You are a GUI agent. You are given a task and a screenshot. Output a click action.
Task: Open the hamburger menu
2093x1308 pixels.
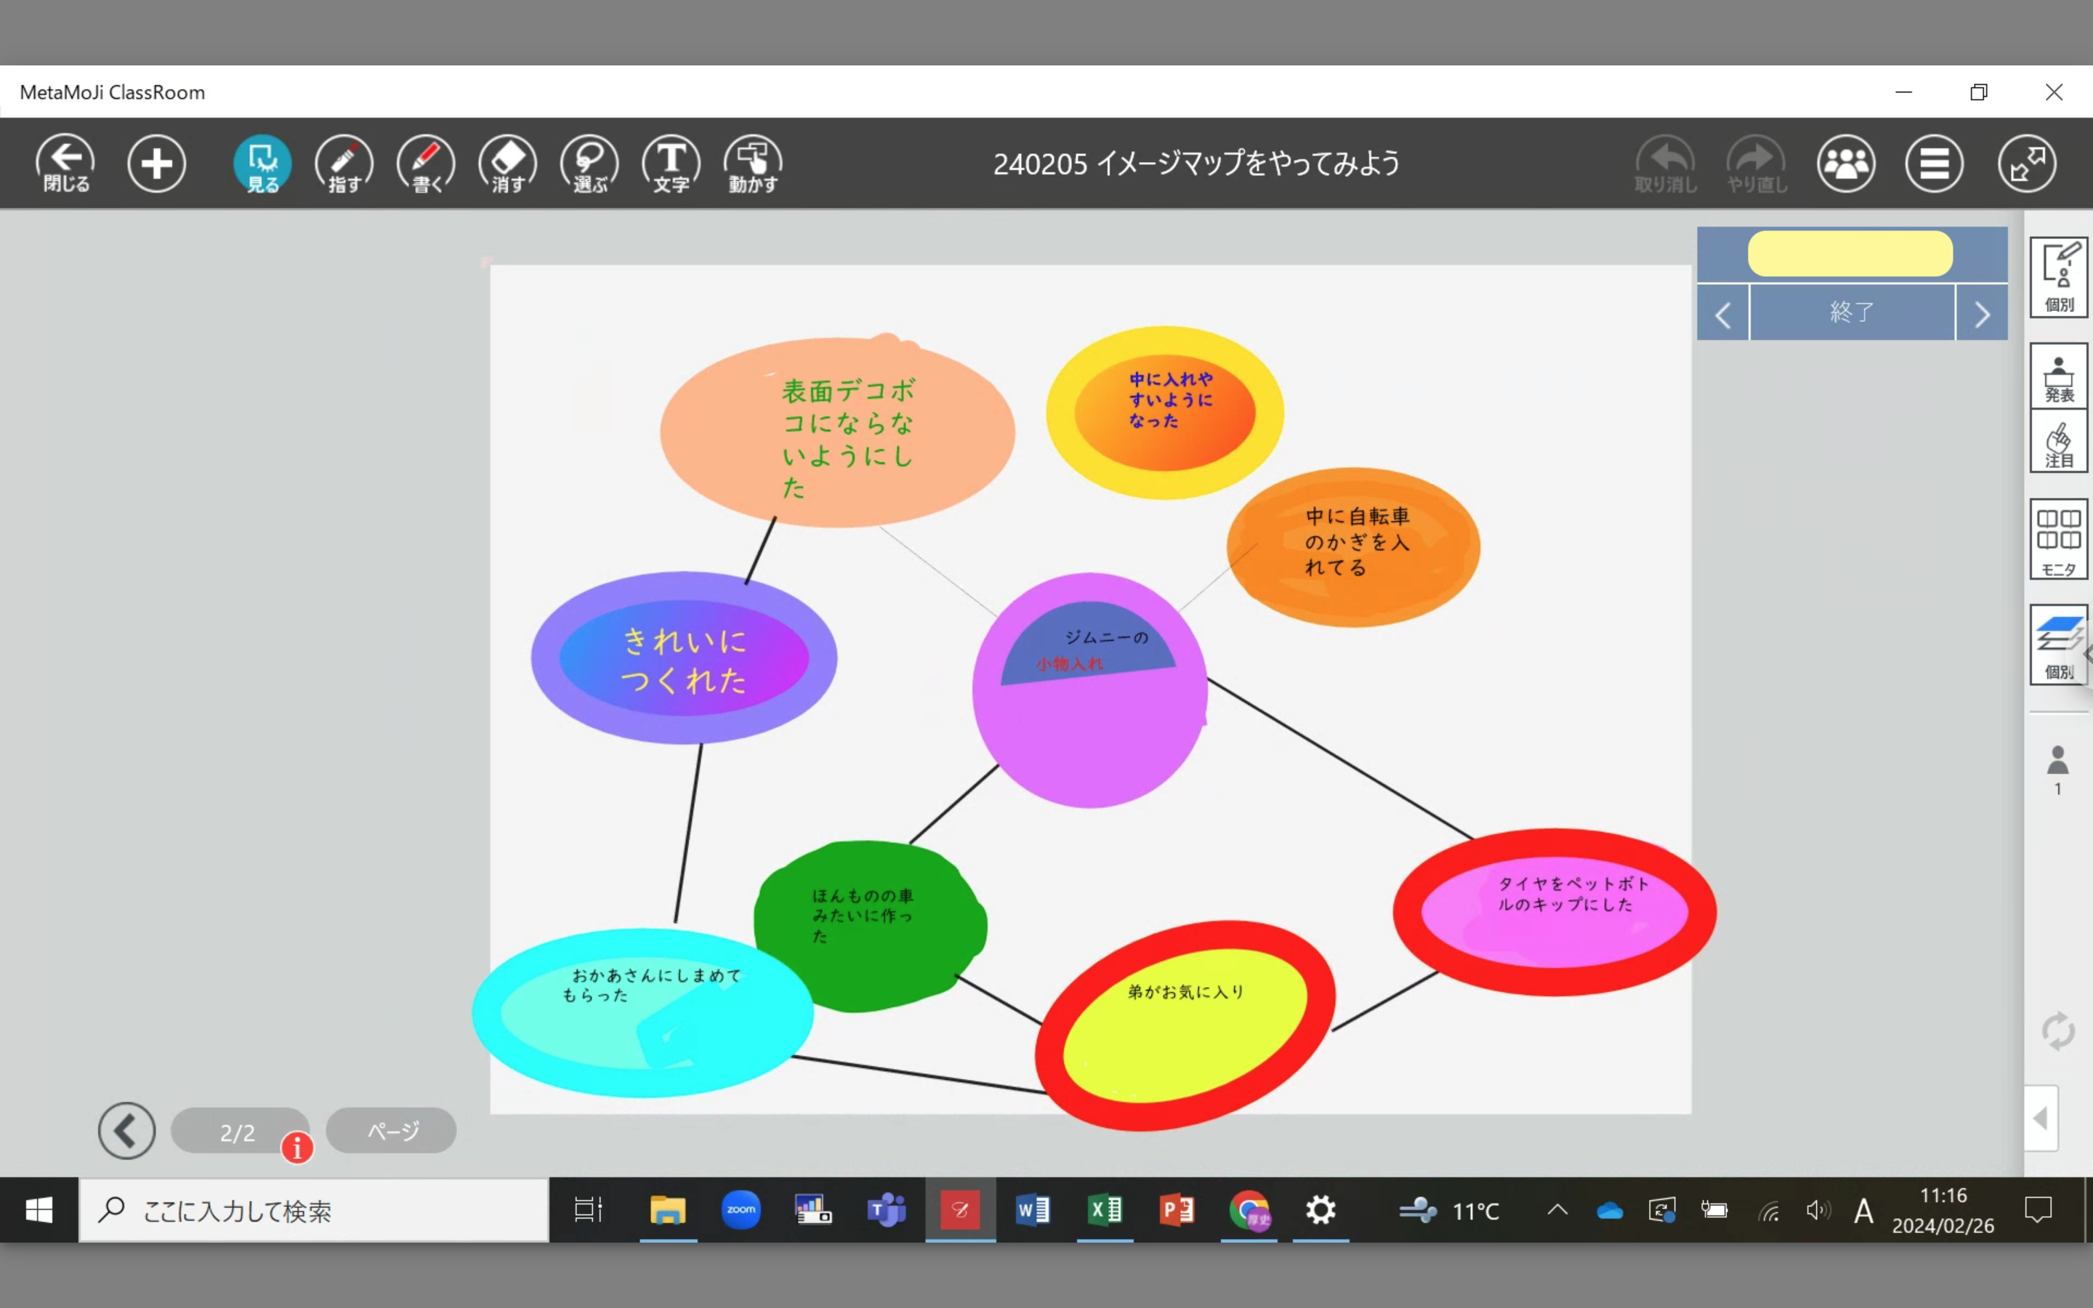click(1934, 163)
